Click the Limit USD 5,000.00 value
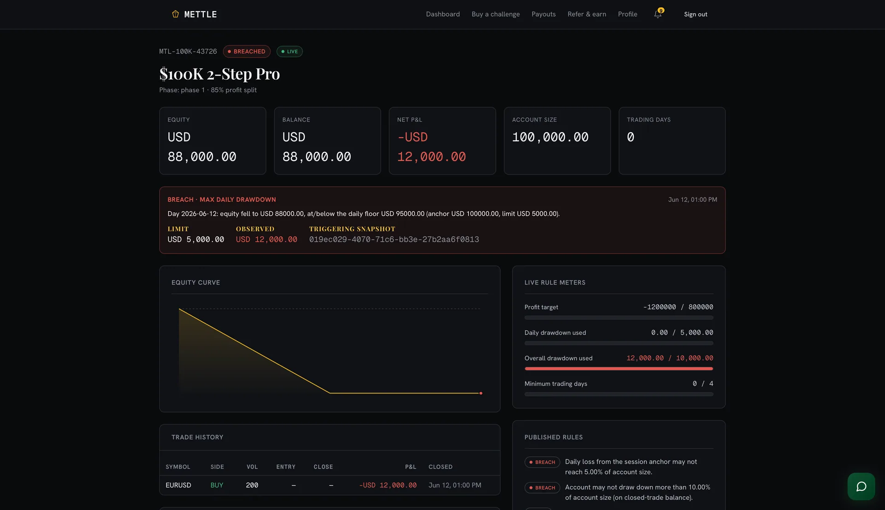 click(x=196, y=239)
